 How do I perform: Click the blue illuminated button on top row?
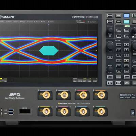[126, 16]
